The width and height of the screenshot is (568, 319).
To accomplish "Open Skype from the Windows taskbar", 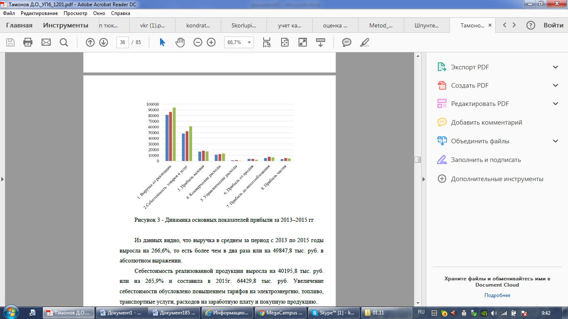I will [333, 312].
